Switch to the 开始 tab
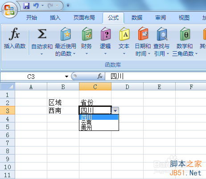 (x=32, y=18)
